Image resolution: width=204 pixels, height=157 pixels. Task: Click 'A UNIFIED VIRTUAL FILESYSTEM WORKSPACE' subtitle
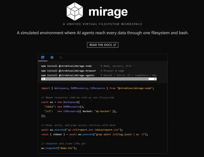pyautogui.click(x=103, y=24)
